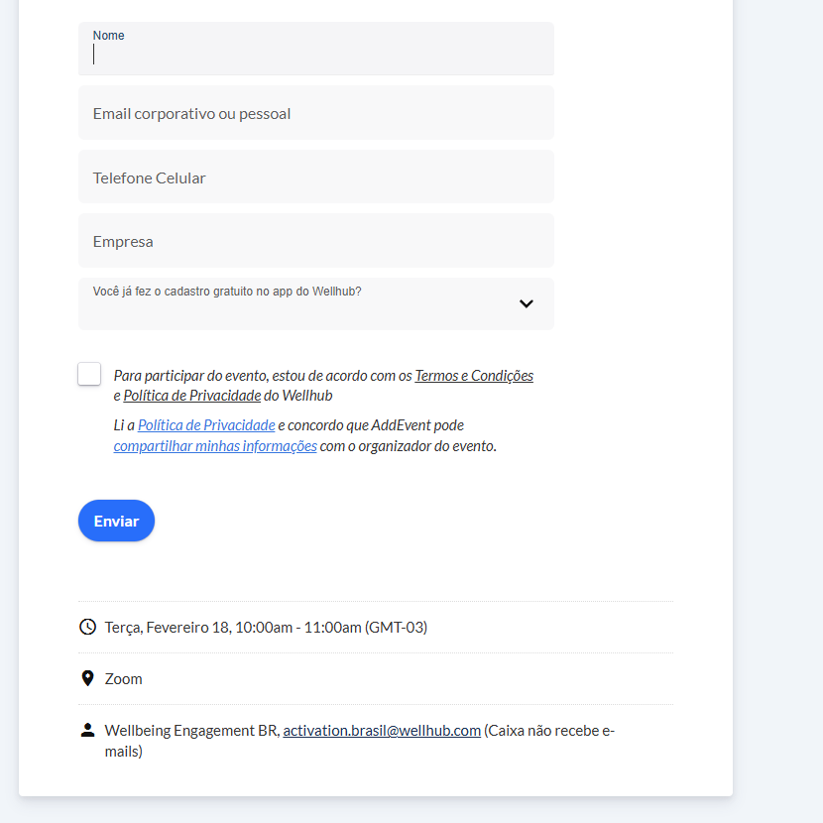Select the Telefone Celular field
Image resolution: width=823 pixels, height=823 pixels.
pos(315,177)
